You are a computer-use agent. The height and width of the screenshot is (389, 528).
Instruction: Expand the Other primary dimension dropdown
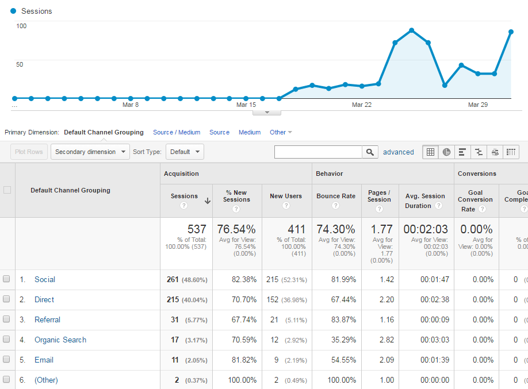(x=281, y=132)
